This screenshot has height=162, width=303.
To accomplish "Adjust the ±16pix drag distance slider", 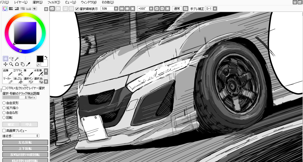I will coord(19,97).
